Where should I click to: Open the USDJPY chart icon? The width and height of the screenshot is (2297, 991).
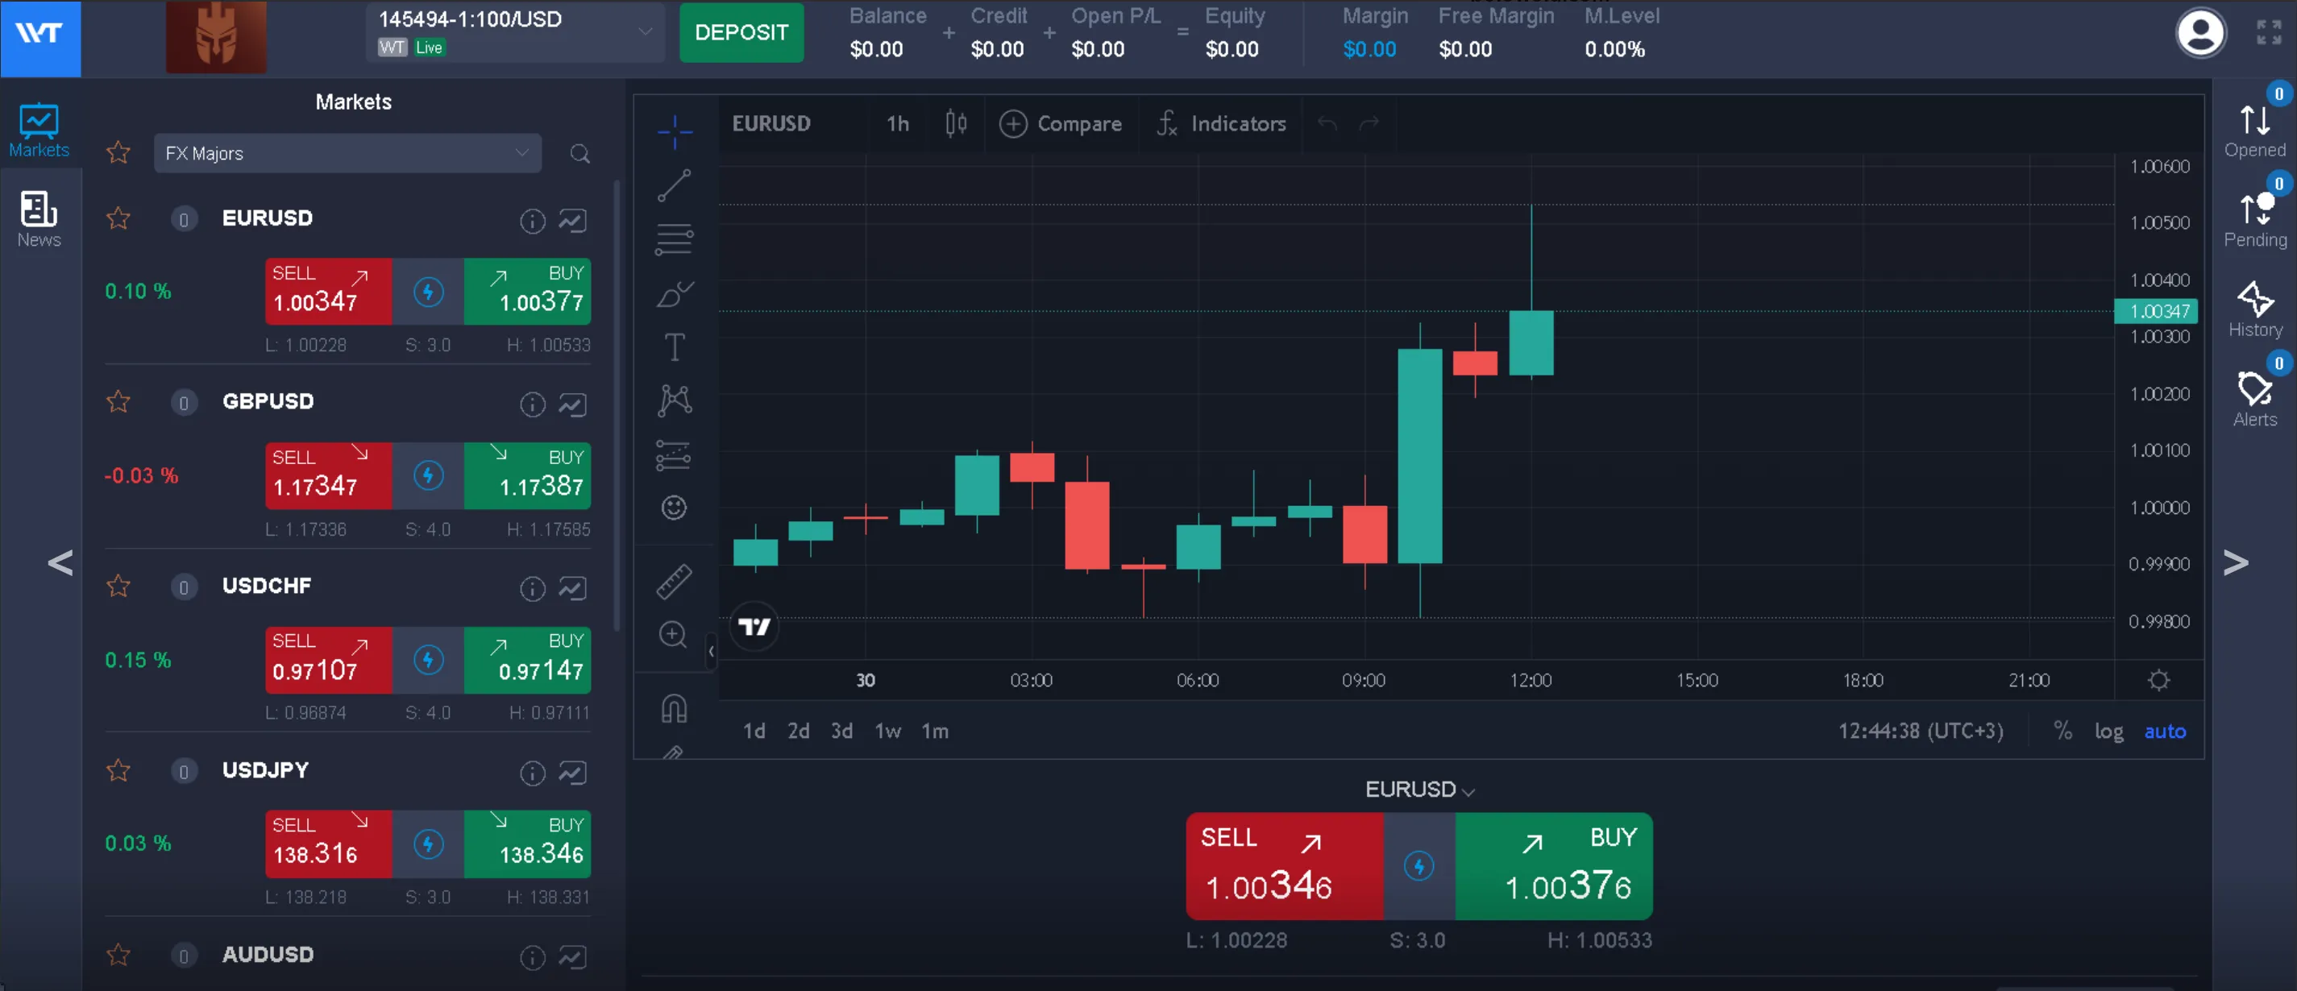tap(572, 773)
